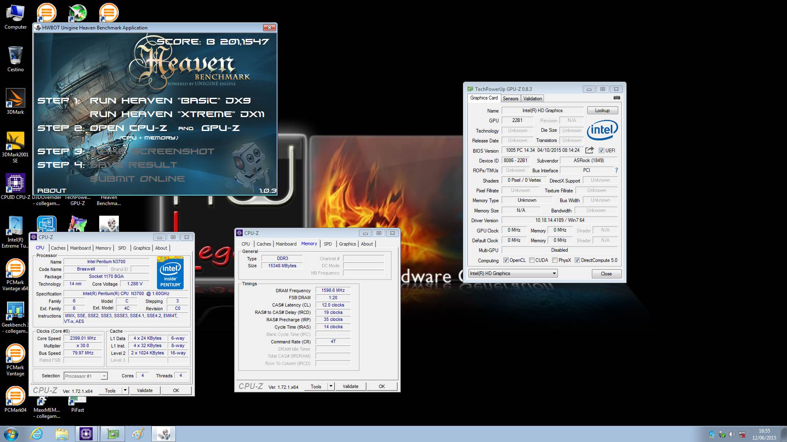Click Submit Online in Heaven app

[137, 179]
